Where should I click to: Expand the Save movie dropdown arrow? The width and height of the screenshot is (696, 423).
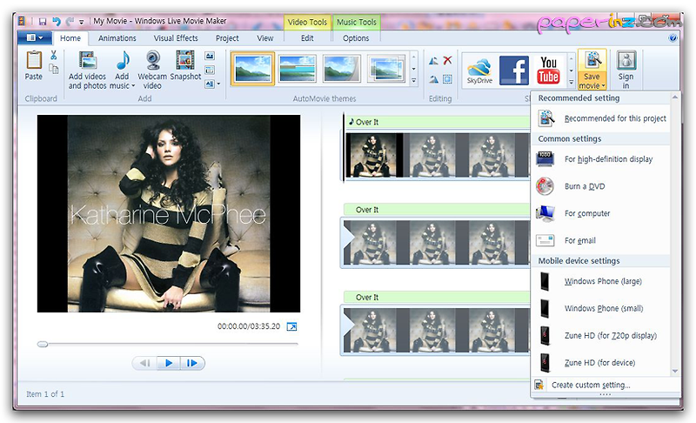603,86
